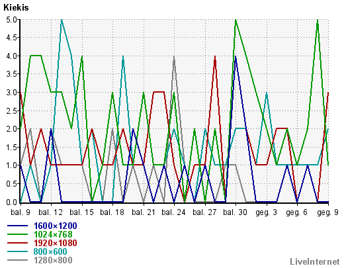
Task: Click the 1920×1080 legend label
Action: [x=55, y=243]
